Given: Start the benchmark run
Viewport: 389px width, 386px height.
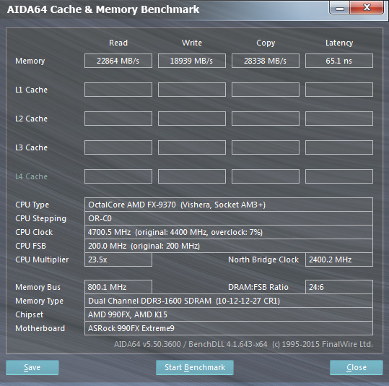Looking at the screenshot, I should click(195, 367).
